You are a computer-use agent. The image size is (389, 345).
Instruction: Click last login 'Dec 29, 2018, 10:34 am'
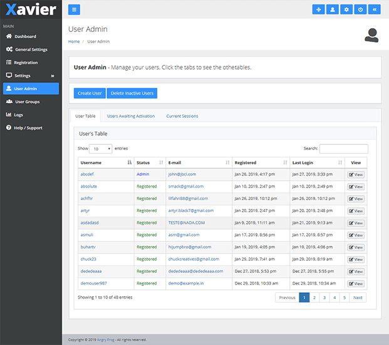pos(314,284)
